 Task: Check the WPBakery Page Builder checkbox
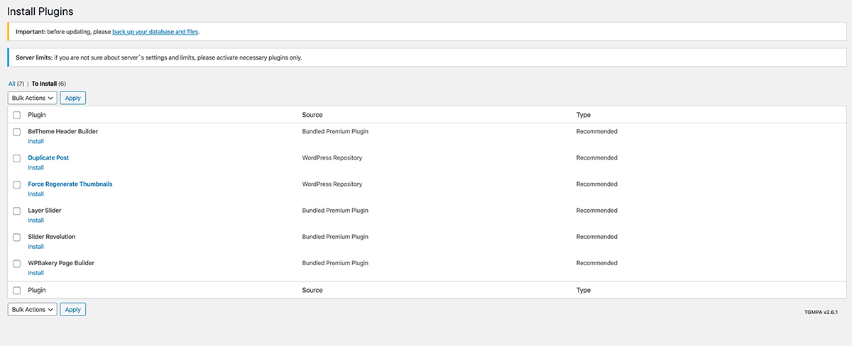[16, 263]
